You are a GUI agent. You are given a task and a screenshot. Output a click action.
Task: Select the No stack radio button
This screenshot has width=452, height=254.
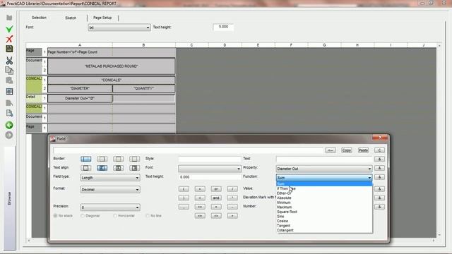[x=55, y=216]
